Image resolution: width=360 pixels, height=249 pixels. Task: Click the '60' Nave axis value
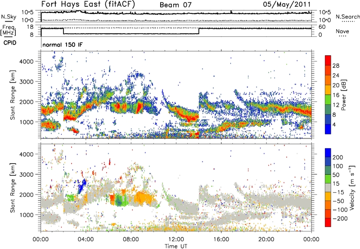(322, 27)
